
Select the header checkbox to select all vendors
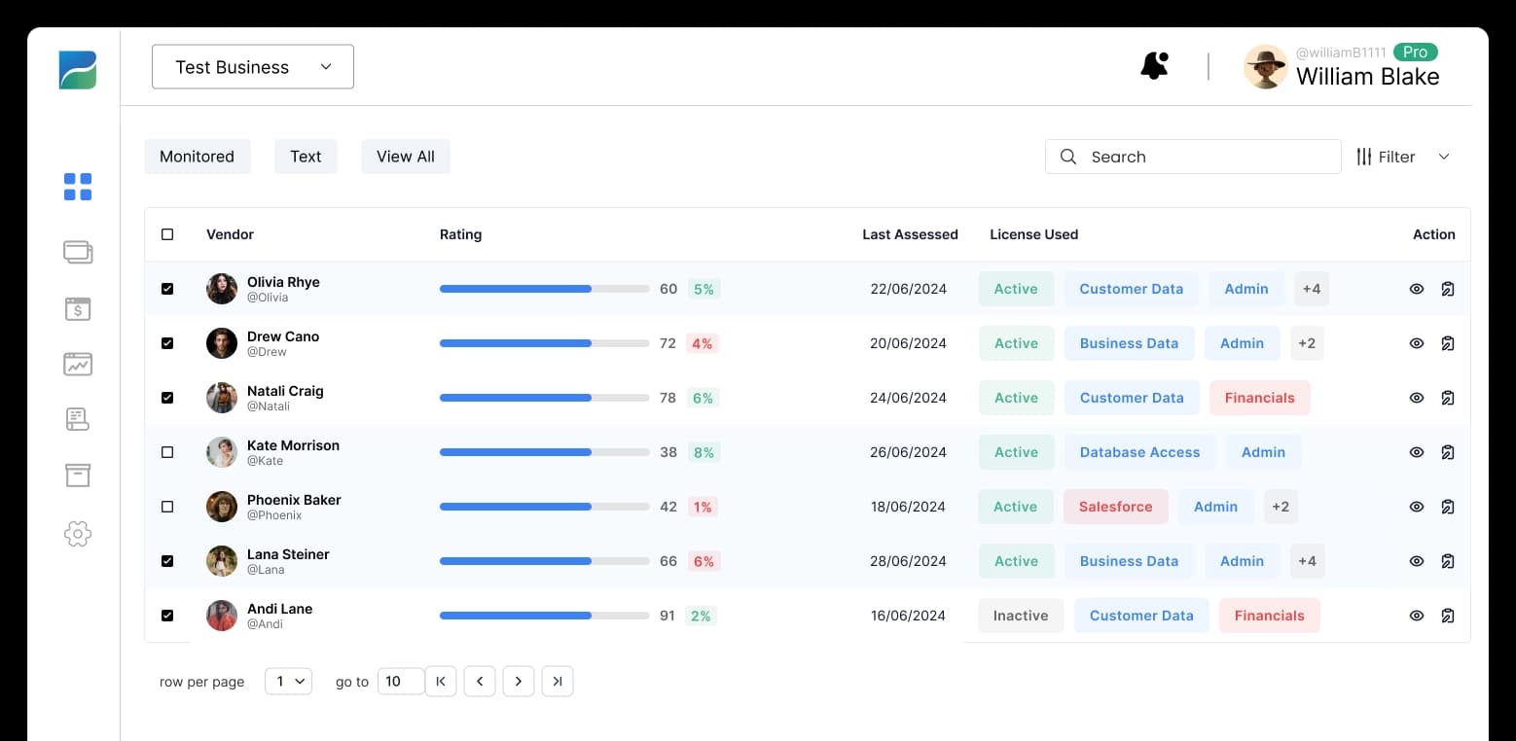(166, 234)
